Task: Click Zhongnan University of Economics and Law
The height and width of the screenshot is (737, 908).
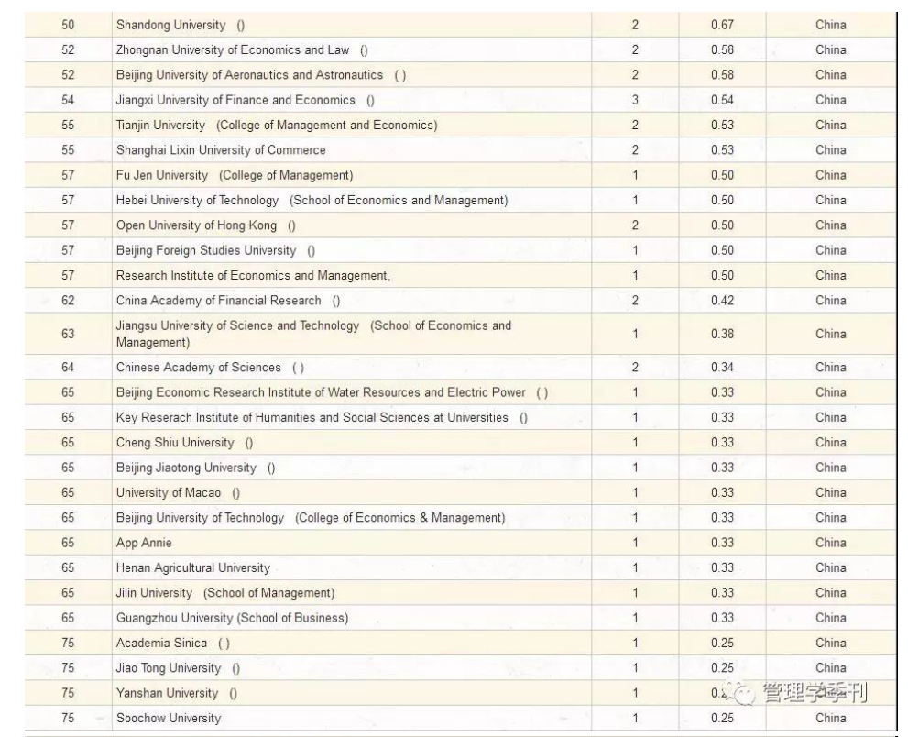Action: click(x=242, y=49)
